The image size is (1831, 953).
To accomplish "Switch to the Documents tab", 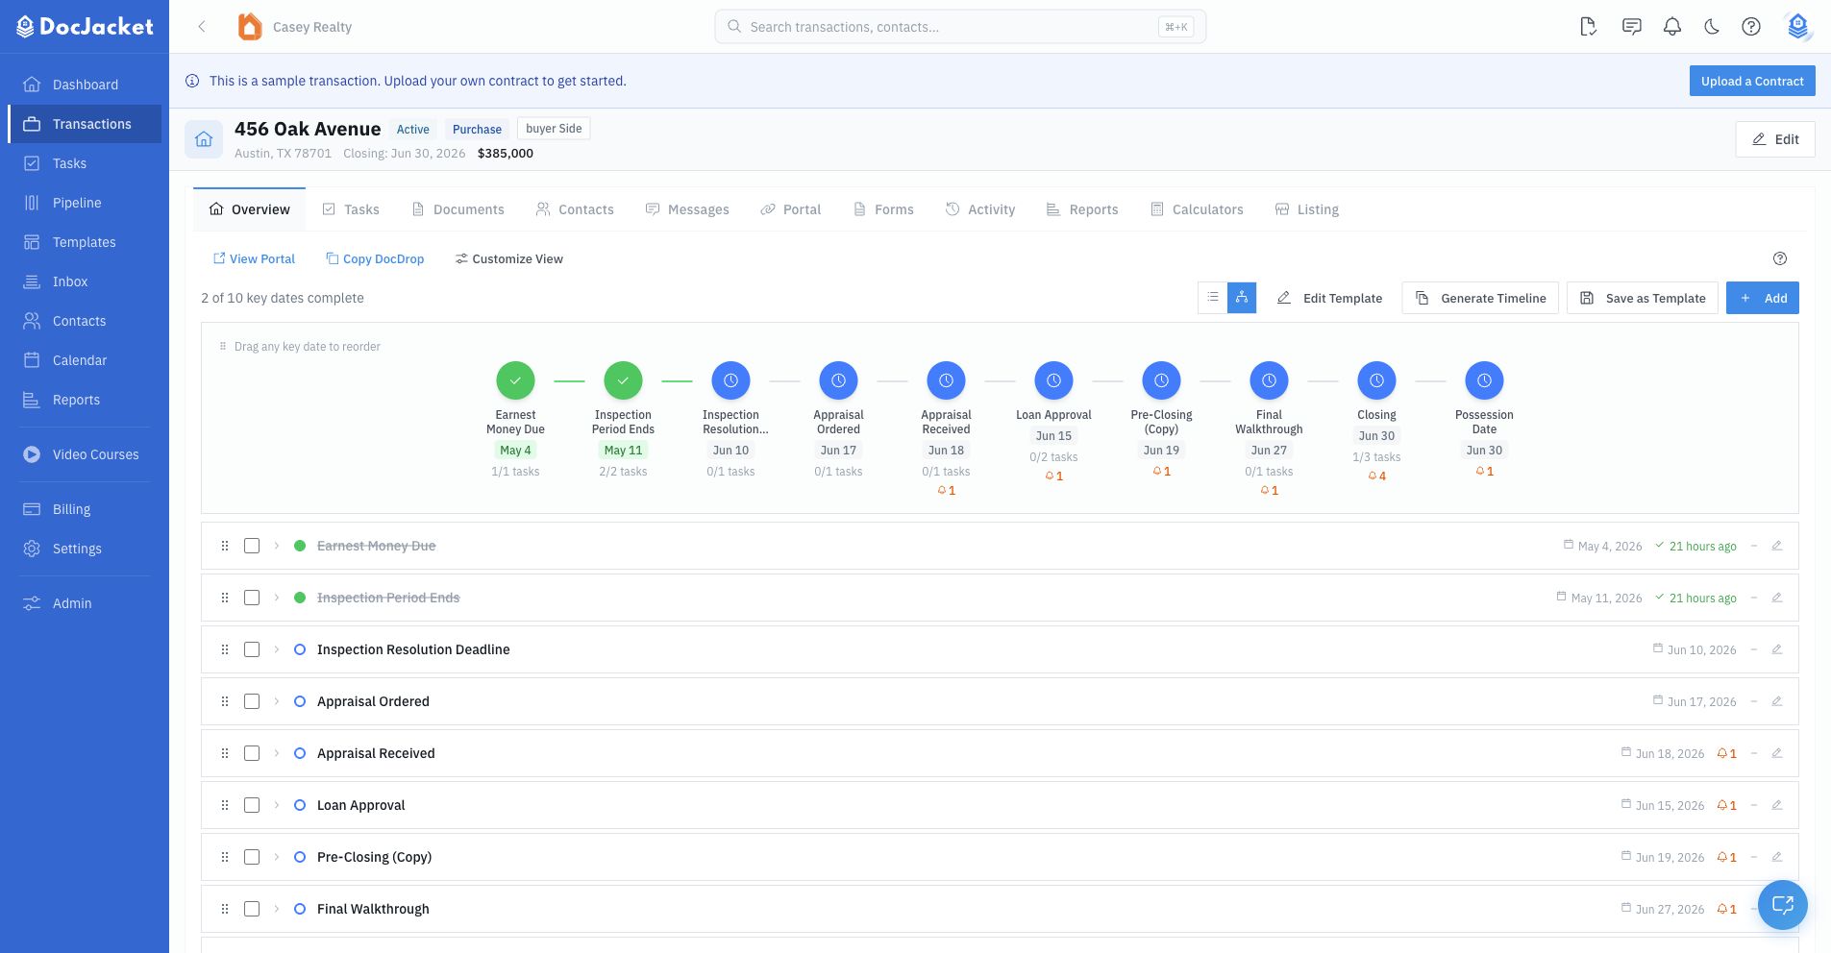I will [458, 209].
